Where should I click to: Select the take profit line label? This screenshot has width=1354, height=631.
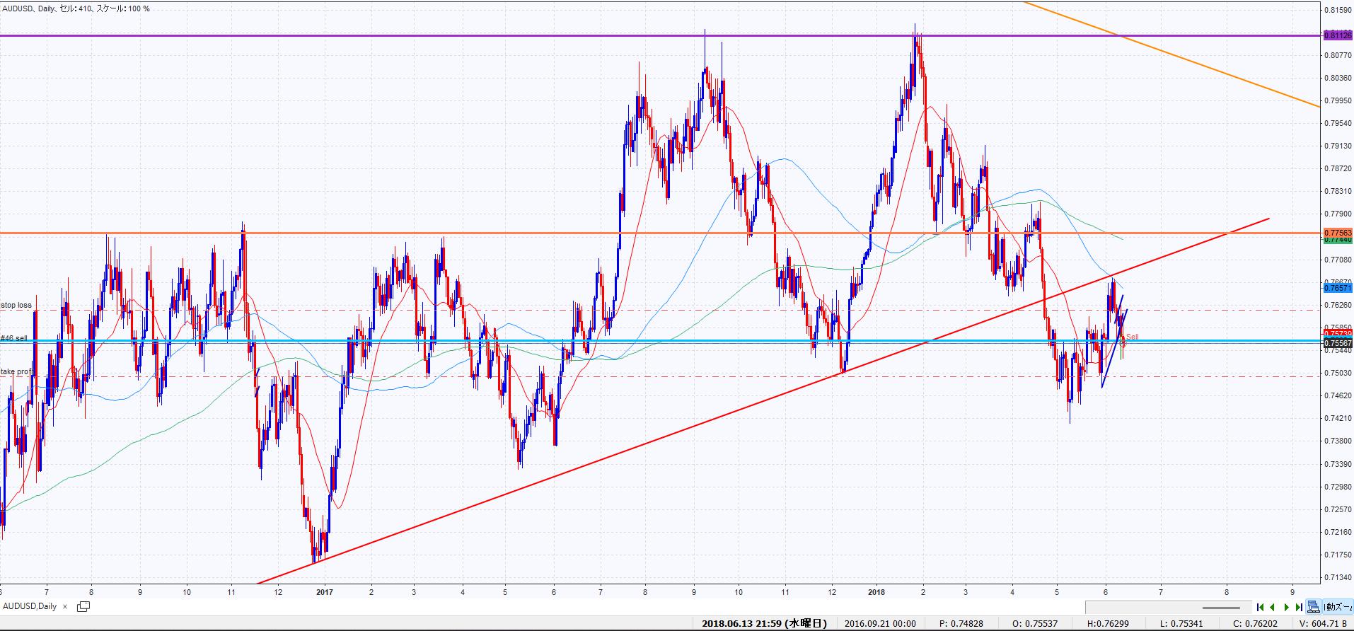pyautogui.click(x=16, y=371)
